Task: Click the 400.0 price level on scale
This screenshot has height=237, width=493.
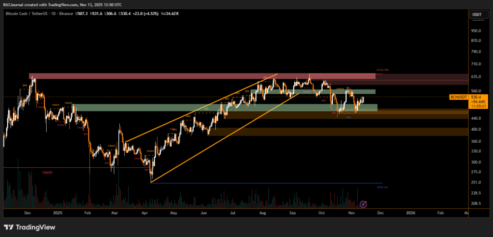Action: [477, 129]
